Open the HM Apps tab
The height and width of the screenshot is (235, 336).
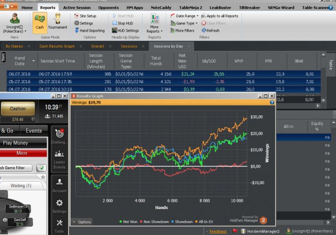click(134, 8)
